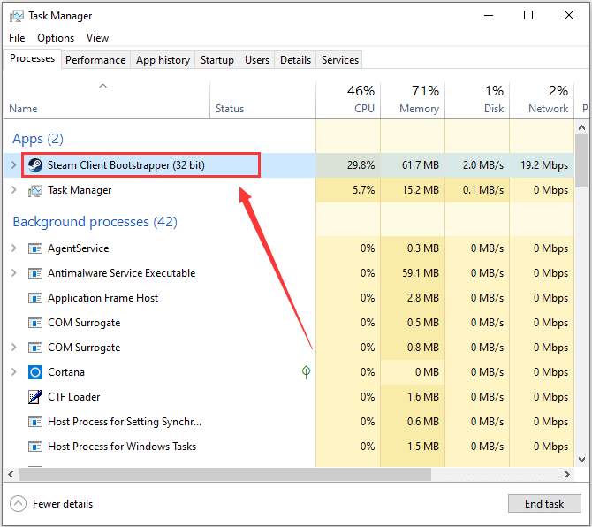Click the Cortana app icon
This screenshot has width=592, height=527.
tap(35, 372)
